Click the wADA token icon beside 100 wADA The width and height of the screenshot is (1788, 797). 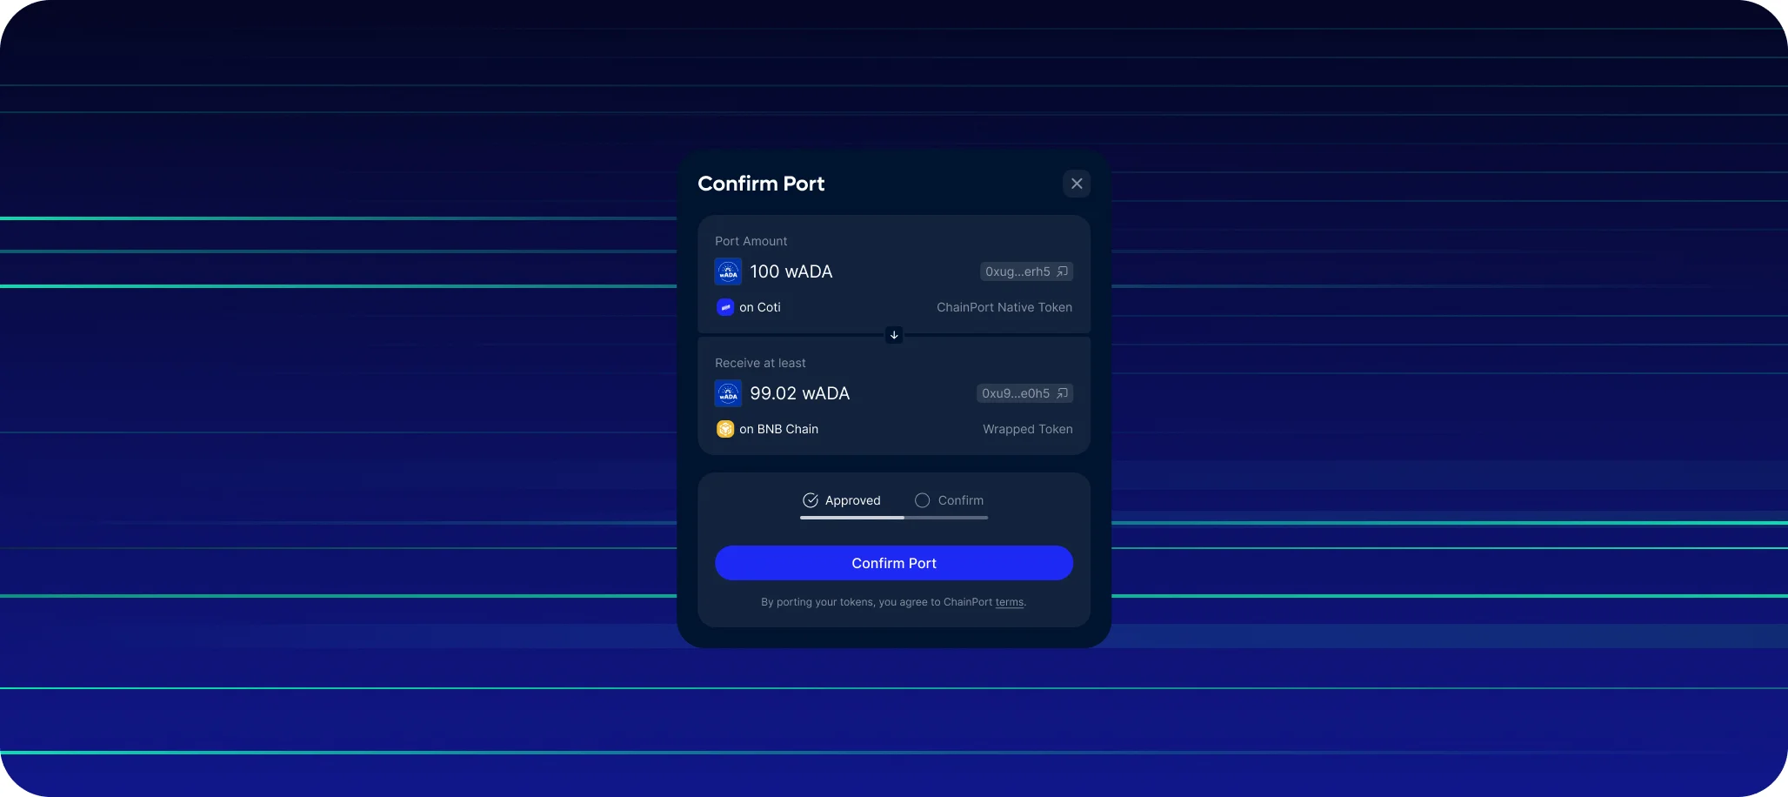[x=728, y=271]
